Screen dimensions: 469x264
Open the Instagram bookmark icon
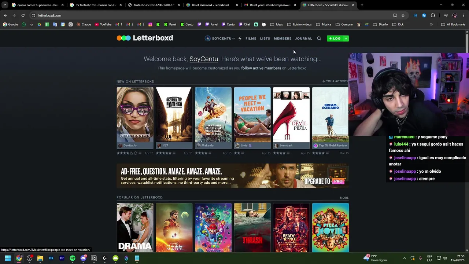point(150,25)
